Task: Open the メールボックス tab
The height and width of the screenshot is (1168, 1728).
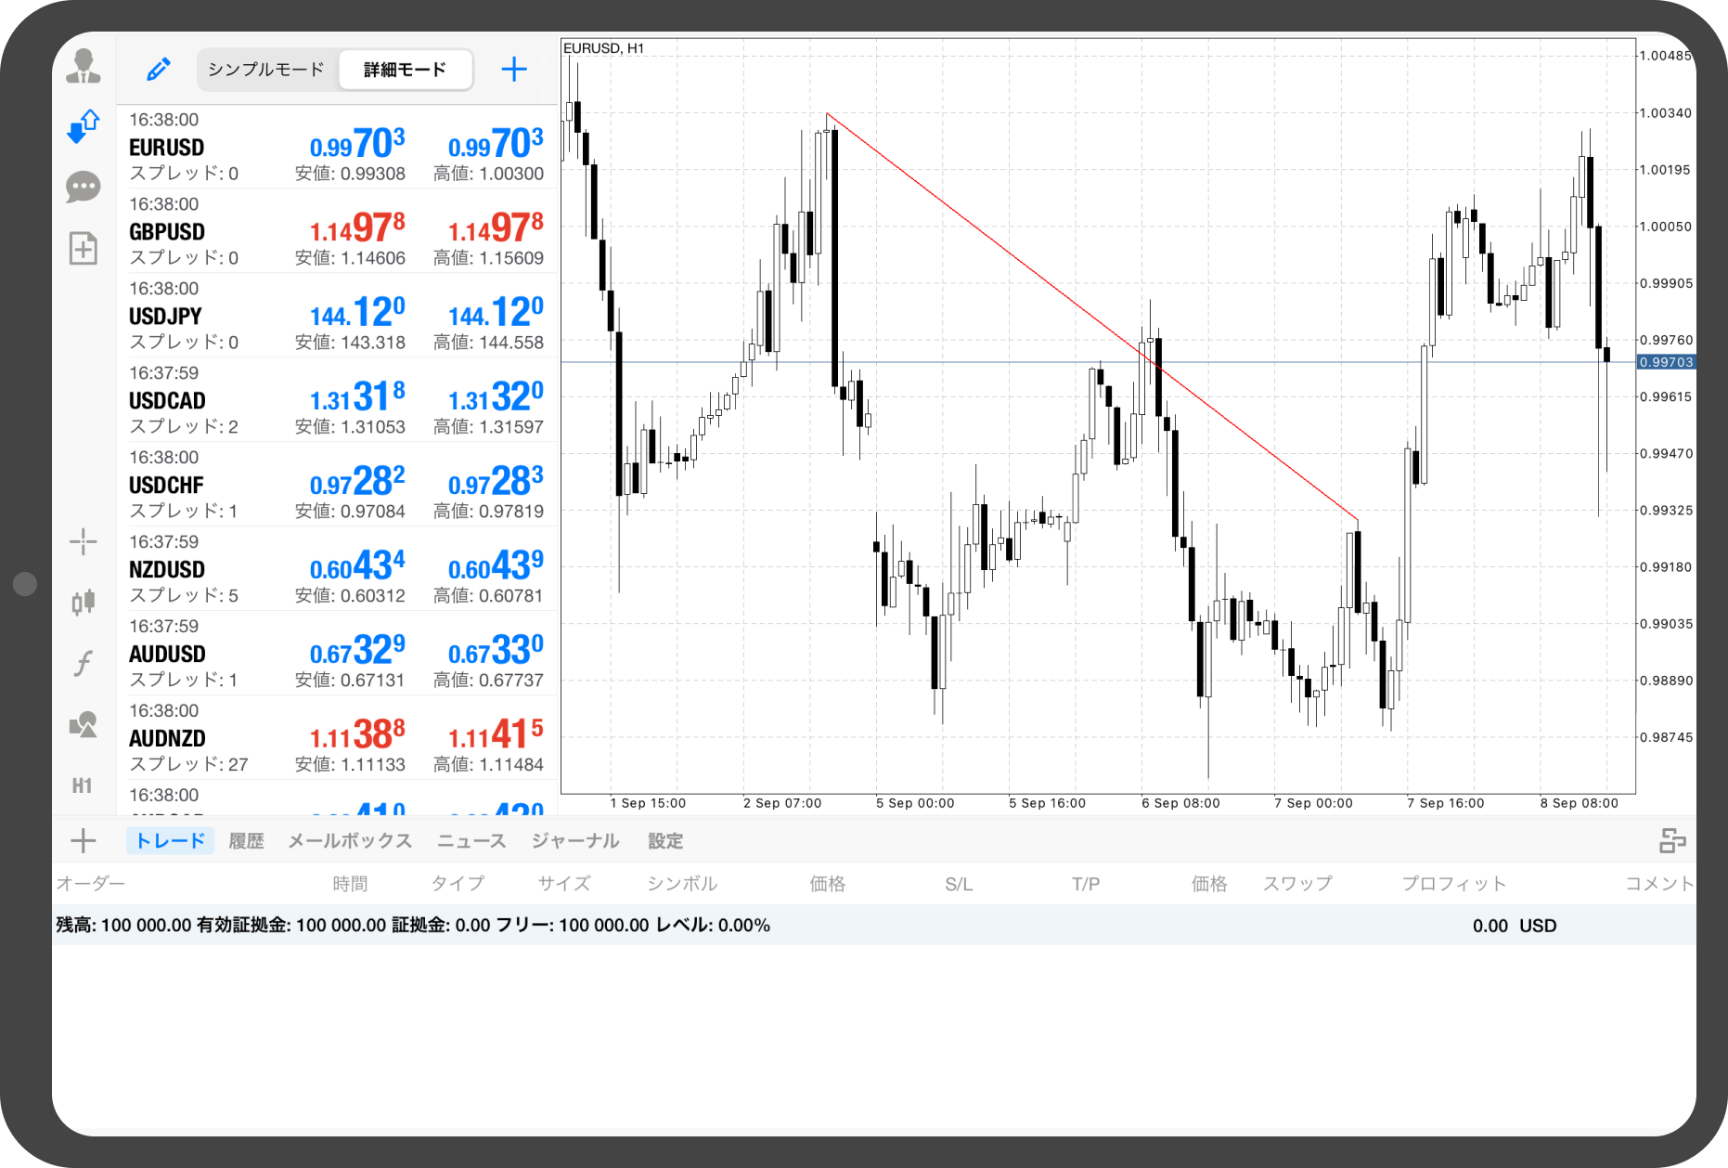Action: pos(350,841)
